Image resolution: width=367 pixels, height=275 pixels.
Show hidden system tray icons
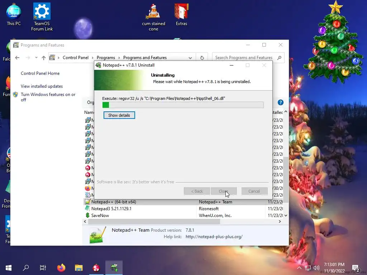click(299, 268)
